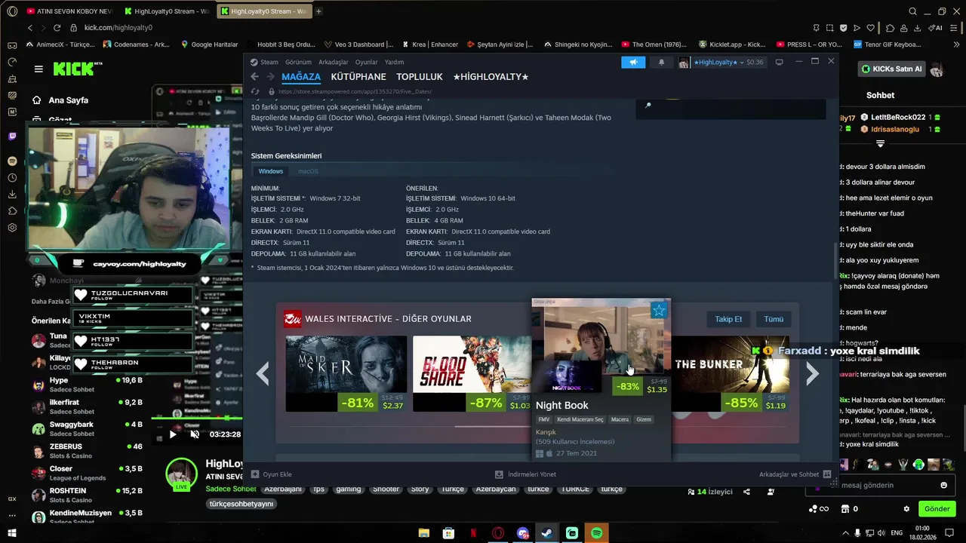
Task: Expand hidden bookmarks chevron
Action: pos(957,44)
